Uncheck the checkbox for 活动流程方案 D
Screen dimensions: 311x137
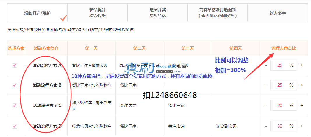pyautogui.click(x=15, y=126)
